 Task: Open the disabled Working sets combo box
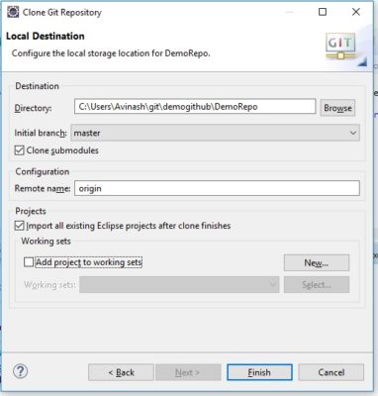click(179, 284)
